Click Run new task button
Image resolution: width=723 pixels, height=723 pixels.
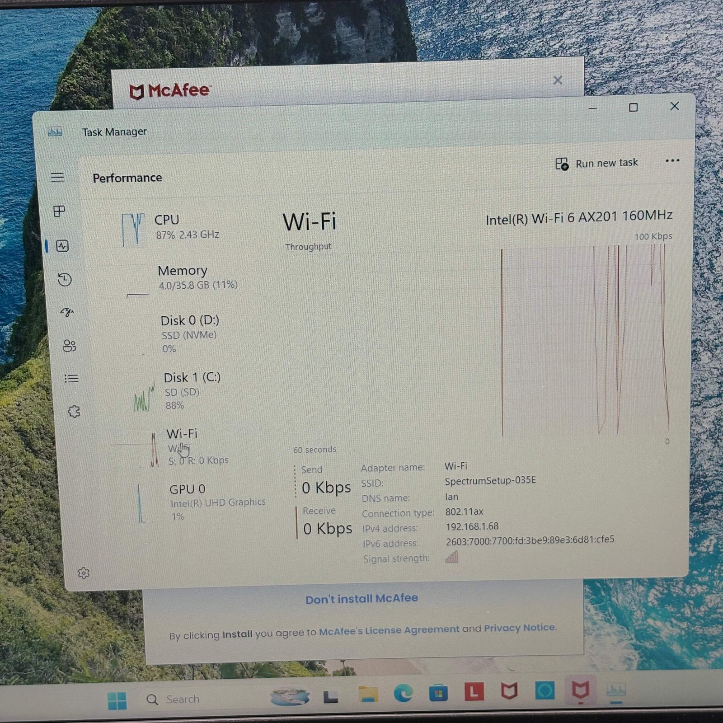coord(596,163)
